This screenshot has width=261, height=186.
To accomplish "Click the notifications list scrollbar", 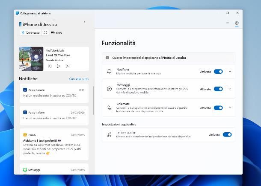I will point(93,101).
